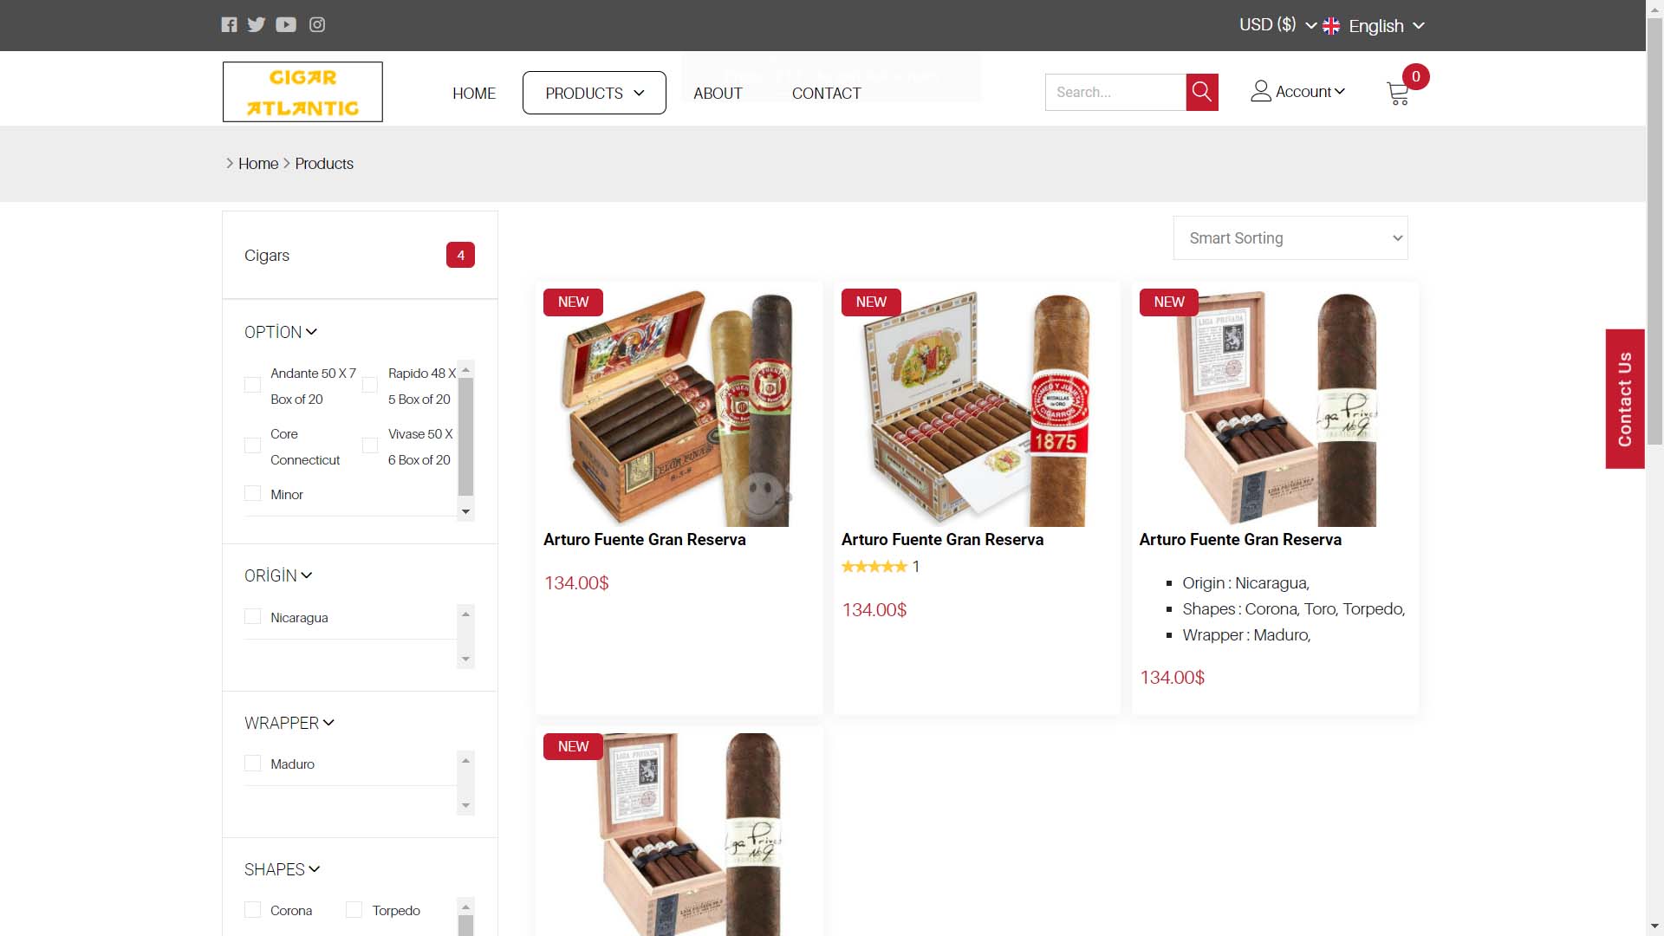This screenshot has width=1664, height=936.
Task: Click the red Contact Us side button
Action: pyautogui.click(x=1625, y=399)
